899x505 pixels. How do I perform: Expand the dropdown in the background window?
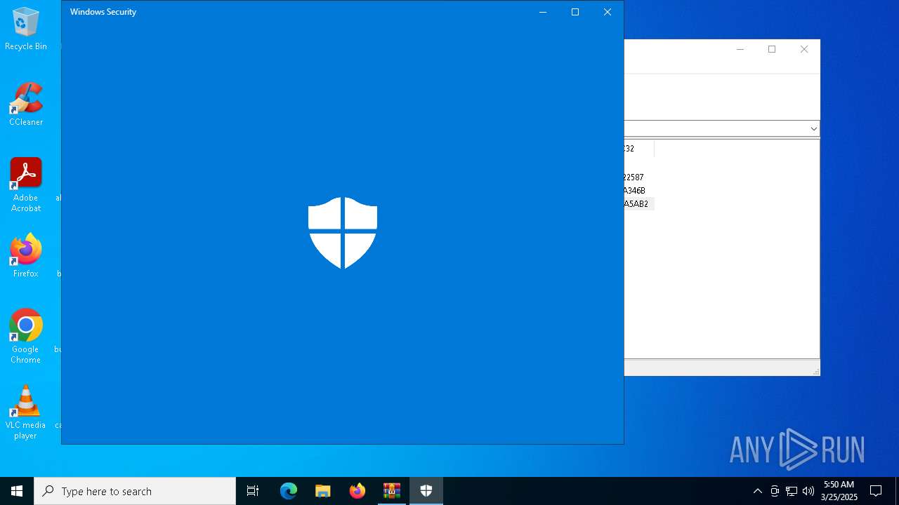(813, 128)
